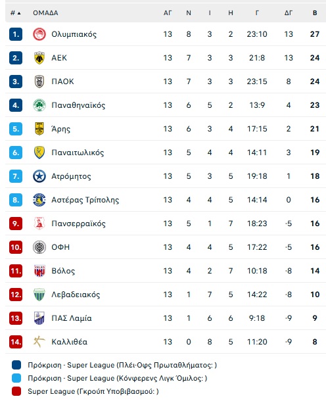Click the Ολυμπιακός club crest

(39, 34)
